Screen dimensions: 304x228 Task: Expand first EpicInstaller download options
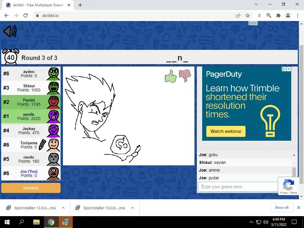coord(63,208)
